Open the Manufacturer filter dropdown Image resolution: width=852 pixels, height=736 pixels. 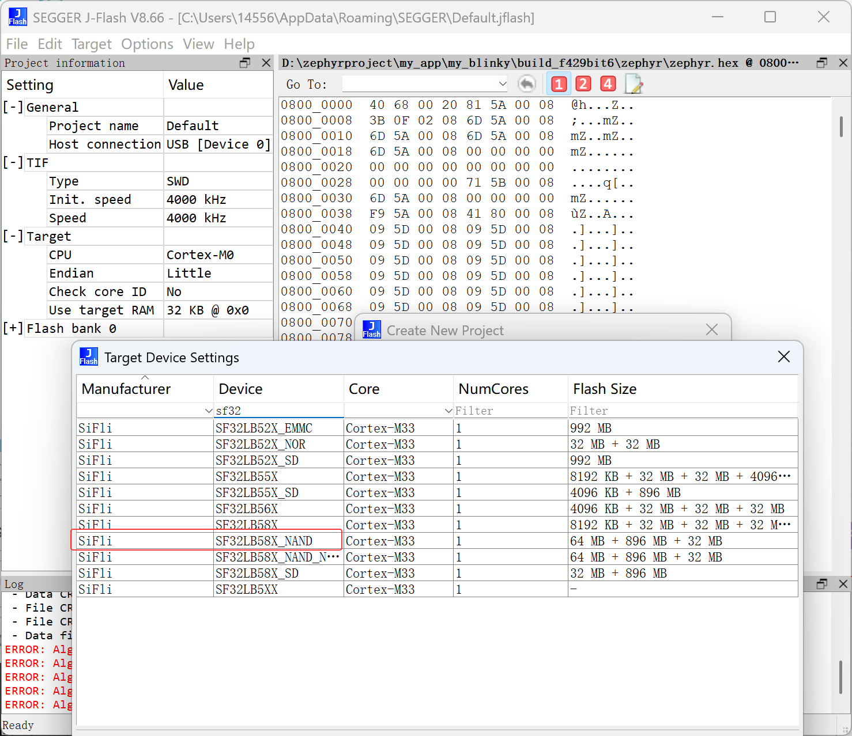click(208, 411)
